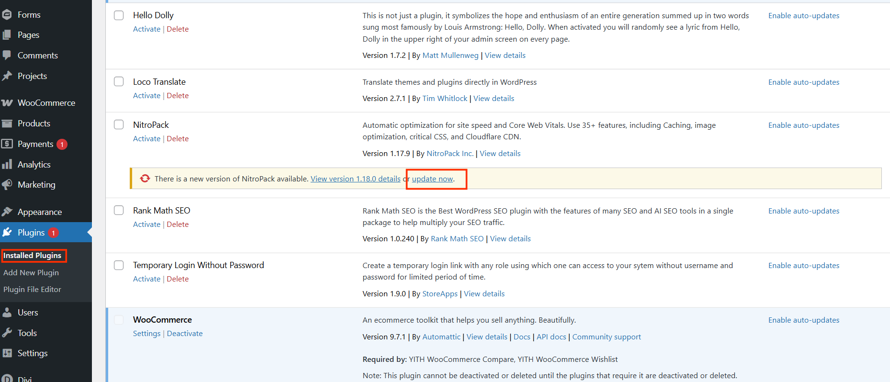890x382 pixels.
Task: Select Installed Plugins submenu item
Action: click(33, 256)
